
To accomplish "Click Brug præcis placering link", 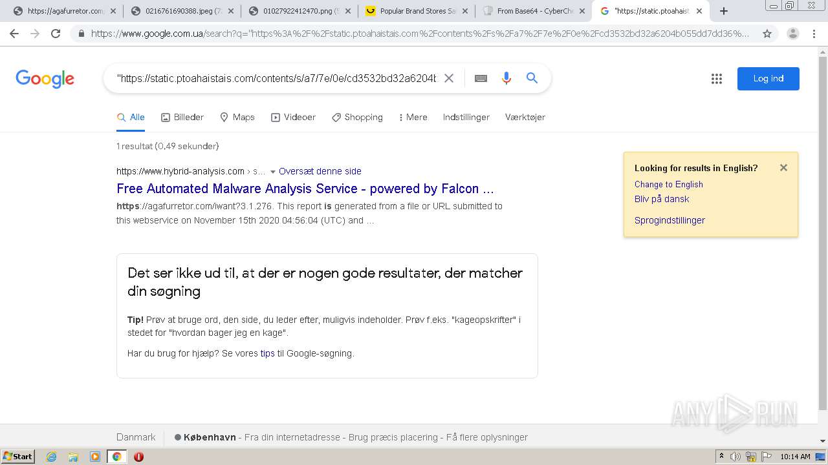I will coord(393,437).
